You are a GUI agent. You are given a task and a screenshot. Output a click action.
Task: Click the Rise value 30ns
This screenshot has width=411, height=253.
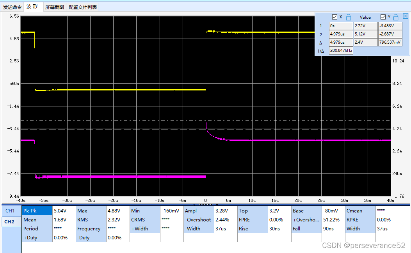279,228
